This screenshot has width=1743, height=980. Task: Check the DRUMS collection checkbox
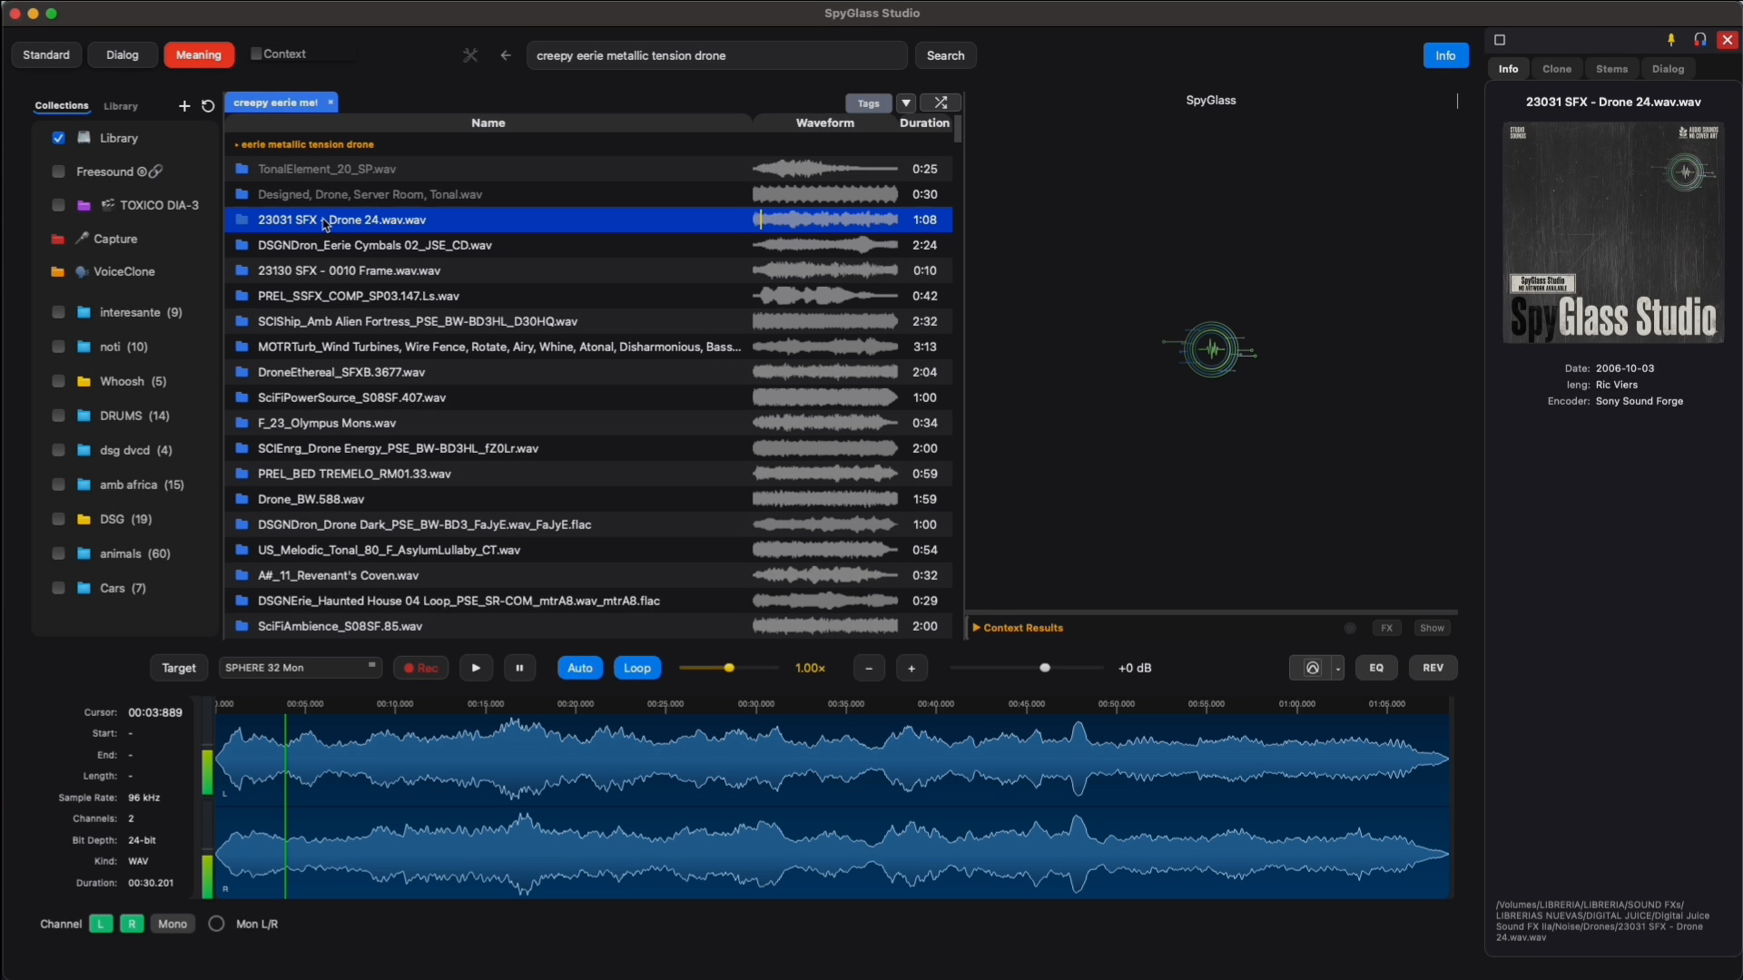pyautogui.click(x=58, y=416)
